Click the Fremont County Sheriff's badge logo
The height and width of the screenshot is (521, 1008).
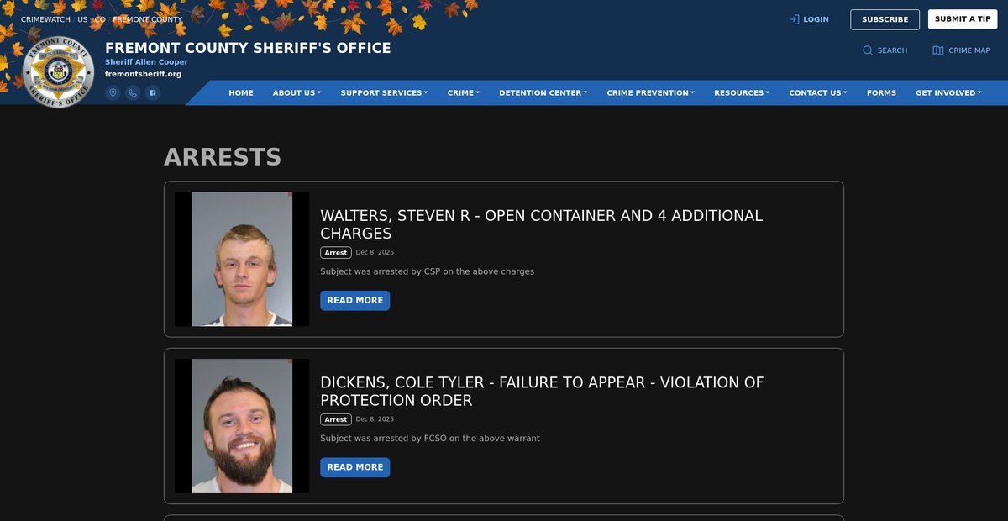(x=59, y=72)
